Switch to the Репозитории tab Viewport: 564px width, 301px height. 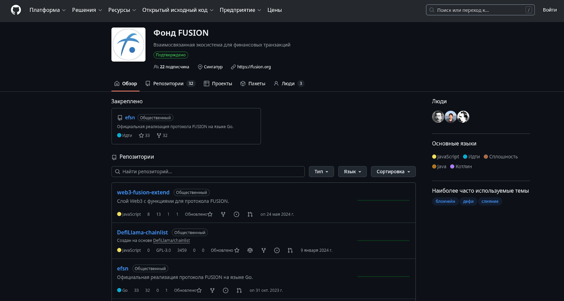click(x=170, y=84)
